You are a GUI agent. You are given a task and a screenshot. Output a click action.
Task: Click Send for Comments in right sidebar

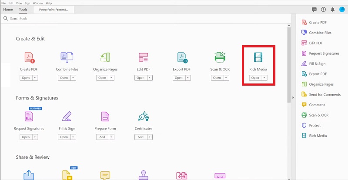pos(321,94)
